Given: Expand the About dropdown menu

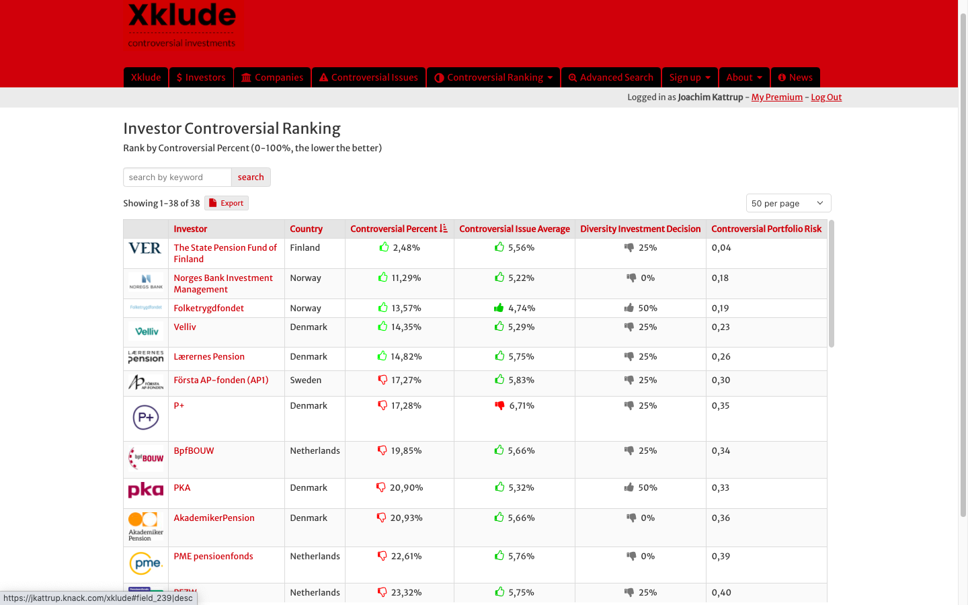Looking at the screenshot, I should point(743,77).
